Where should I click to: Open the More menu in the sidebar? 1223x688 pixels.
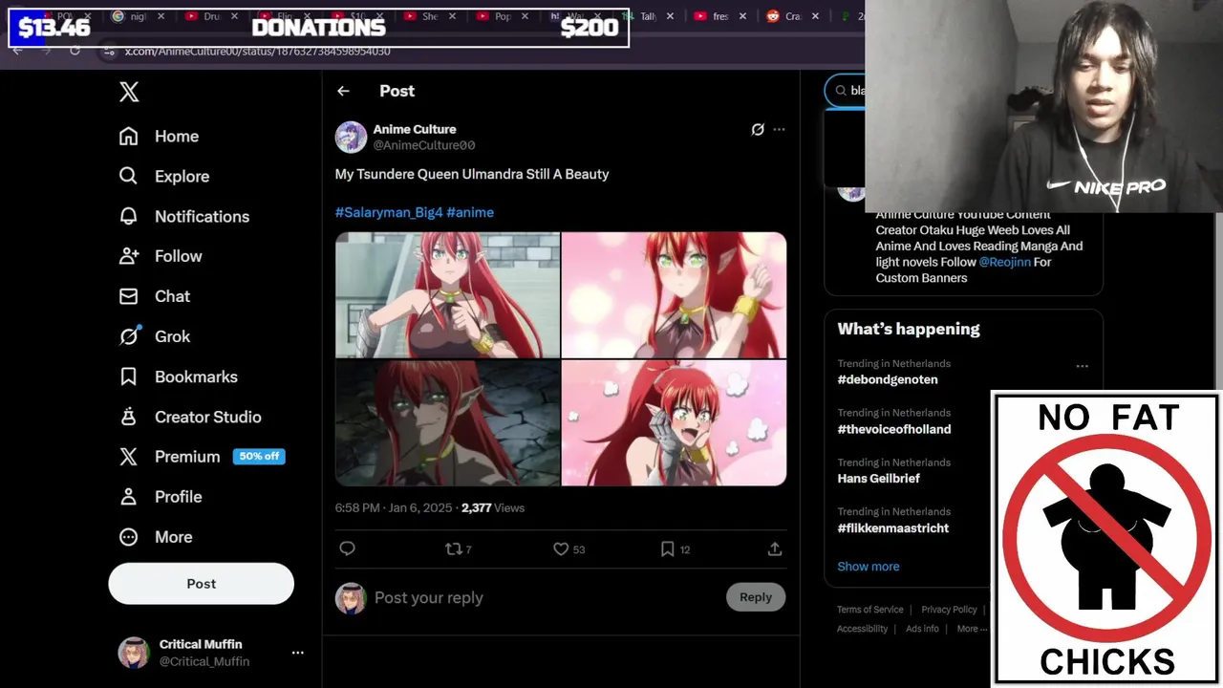[x=155, y=537]
